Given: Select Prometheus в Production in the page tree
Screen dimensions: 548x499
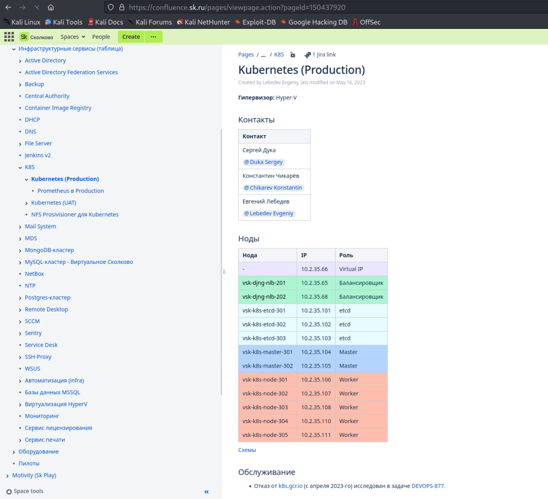Looking at the screenshot, I should [x=71, y=191].
